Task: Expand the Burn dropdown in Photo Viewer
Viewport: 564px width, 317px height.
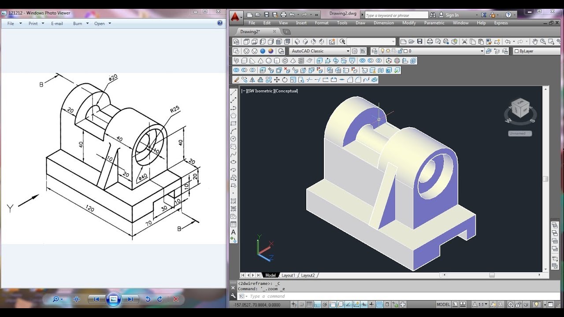Action: tap(87, 23)
